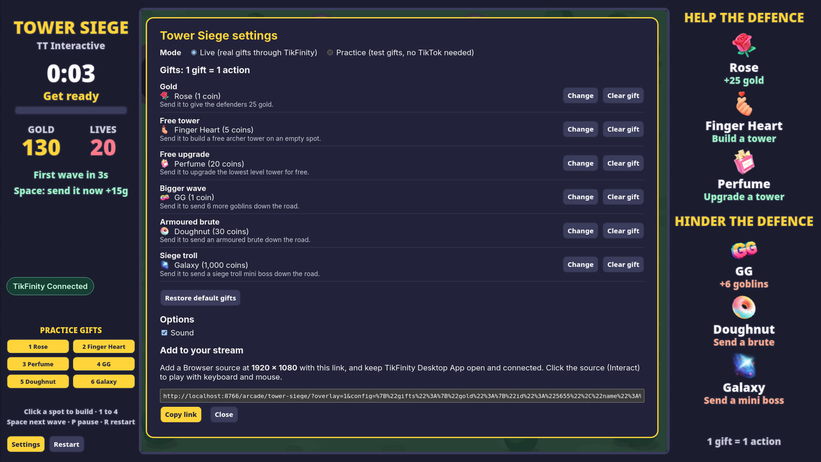The width and height of the screenshot is (821, 462).
Task: Click the Doughnut icon in the right panel
Action: point(744,307)
